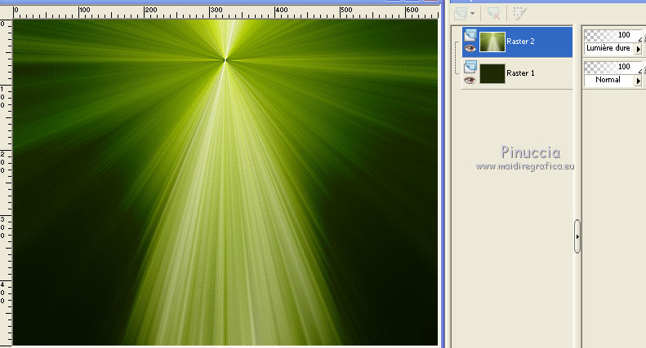Click the Edit Selection icon in the layers toolbar
The height and width of the screenshot is (348, 646).
click(x=519, y=13)
